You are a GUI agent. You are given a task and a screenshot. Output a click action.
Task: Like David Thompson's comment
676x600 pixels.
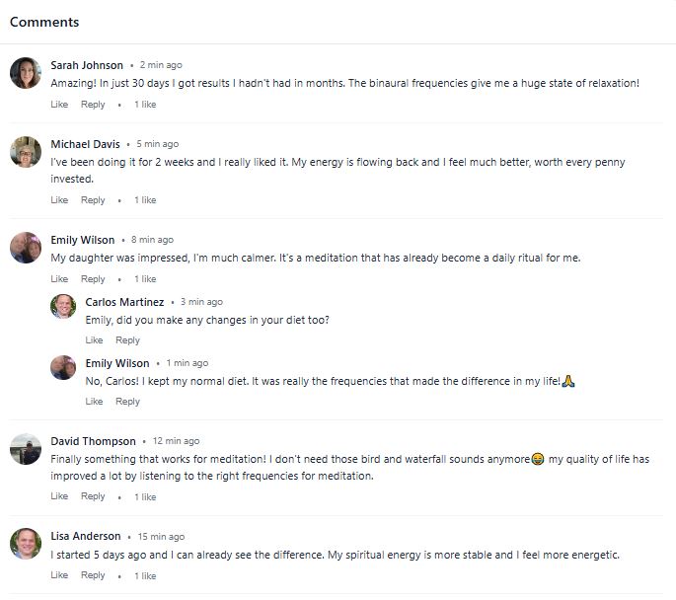click(59, 496)
